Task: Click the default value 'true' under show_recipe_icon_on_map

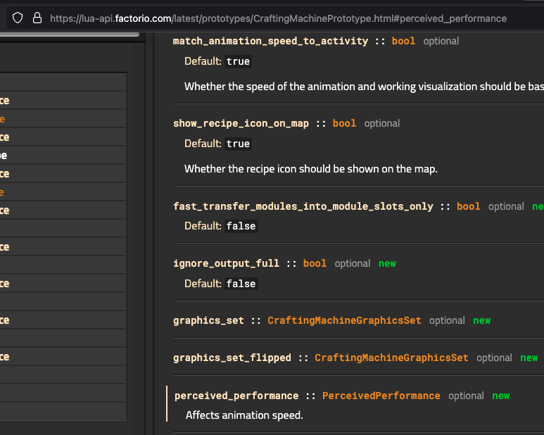Action: coord(238,144)
